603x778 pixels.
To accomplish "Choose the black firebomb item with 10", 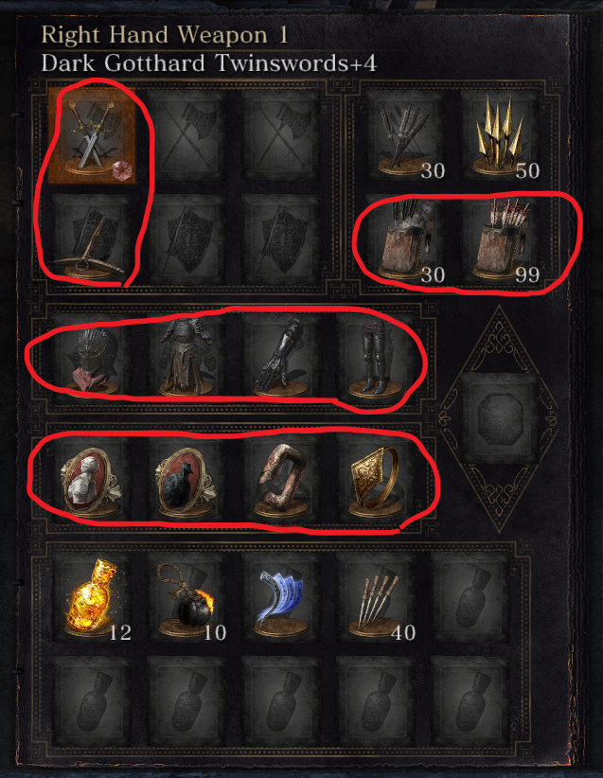I will click(186, 598).
